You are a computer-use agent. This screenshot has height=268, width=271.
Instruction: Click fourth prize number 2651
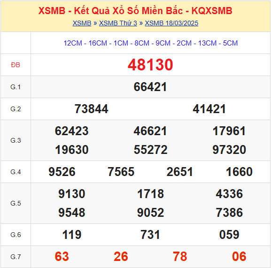pyautogui.click(x=180, y=172)
